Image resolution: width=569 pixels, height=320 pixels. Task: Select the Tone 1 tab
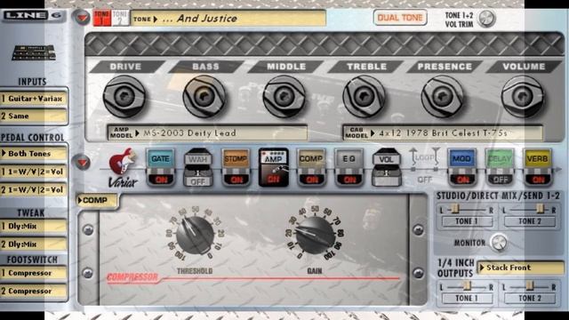point(102,18)
